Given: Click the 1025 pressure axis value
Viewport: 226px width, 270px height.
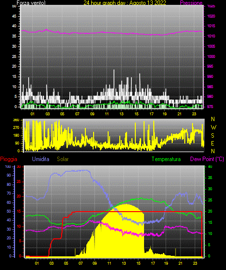Looking at the screenshot, I should [211, 6].
